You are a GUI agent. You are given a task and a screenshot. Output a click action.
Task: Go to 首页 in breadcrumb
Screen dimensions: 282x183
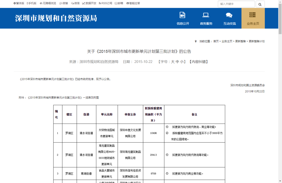pyautogui.click(x=216, y=41)
